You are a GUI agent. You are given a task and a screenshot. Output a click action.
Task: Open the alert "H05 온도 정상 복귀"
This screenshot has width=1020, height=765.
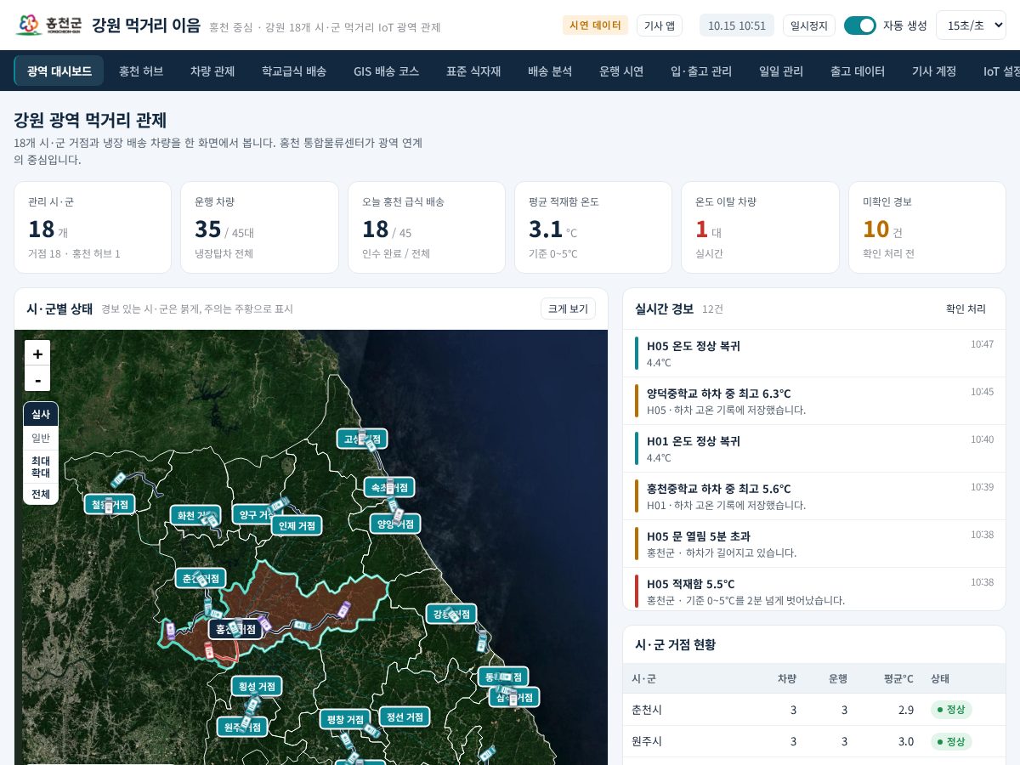814,354
